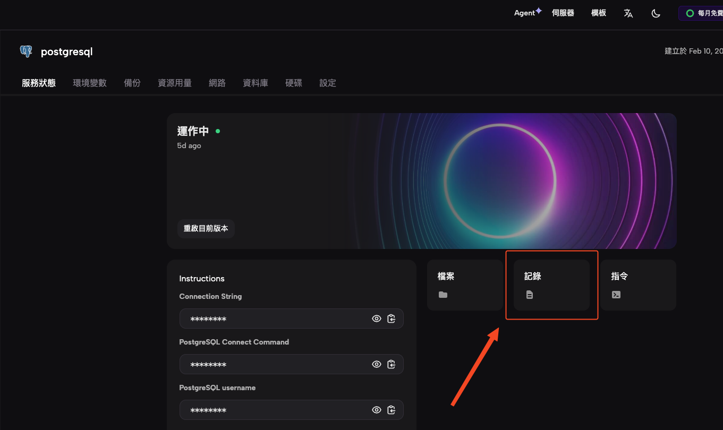Image resolution: width=723 pixels, height=430 pixels.
Task: Click the PostgreSQL Connect Command masked field
Action: click(292, 364)
